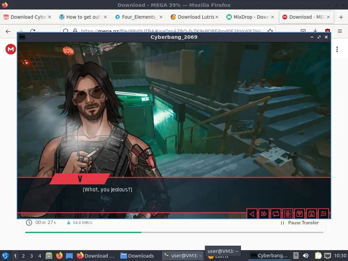Image resolution: width=348 pixels, height=261 pixels.
Task: Close the Download Lutris tab
Action: coord(216,17)
